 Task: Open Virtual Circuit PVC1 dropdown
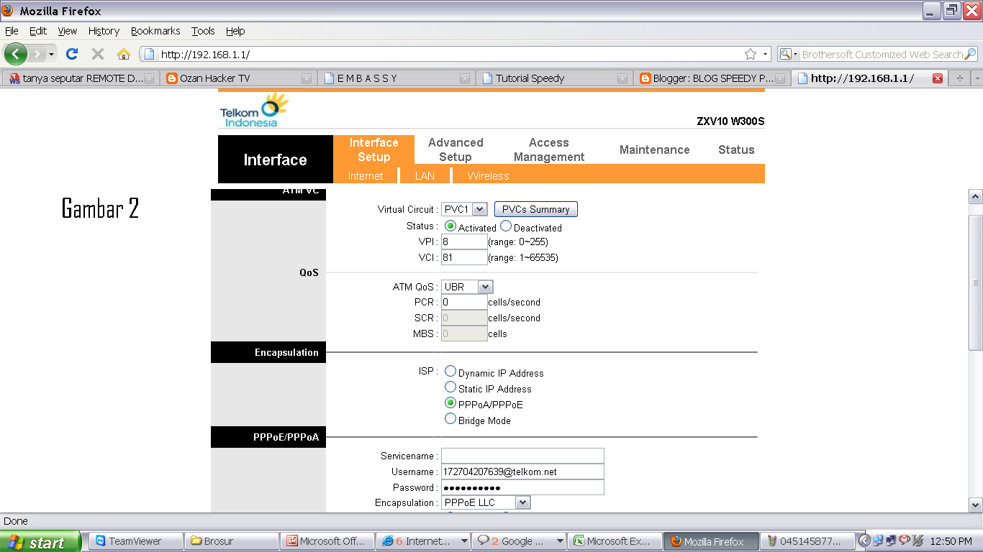464,209
